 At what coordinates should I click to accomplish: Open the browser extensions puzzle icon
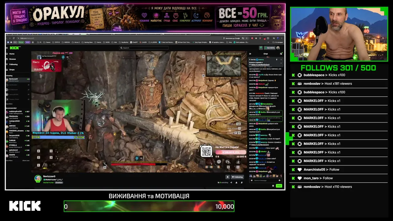click(268, 38)
